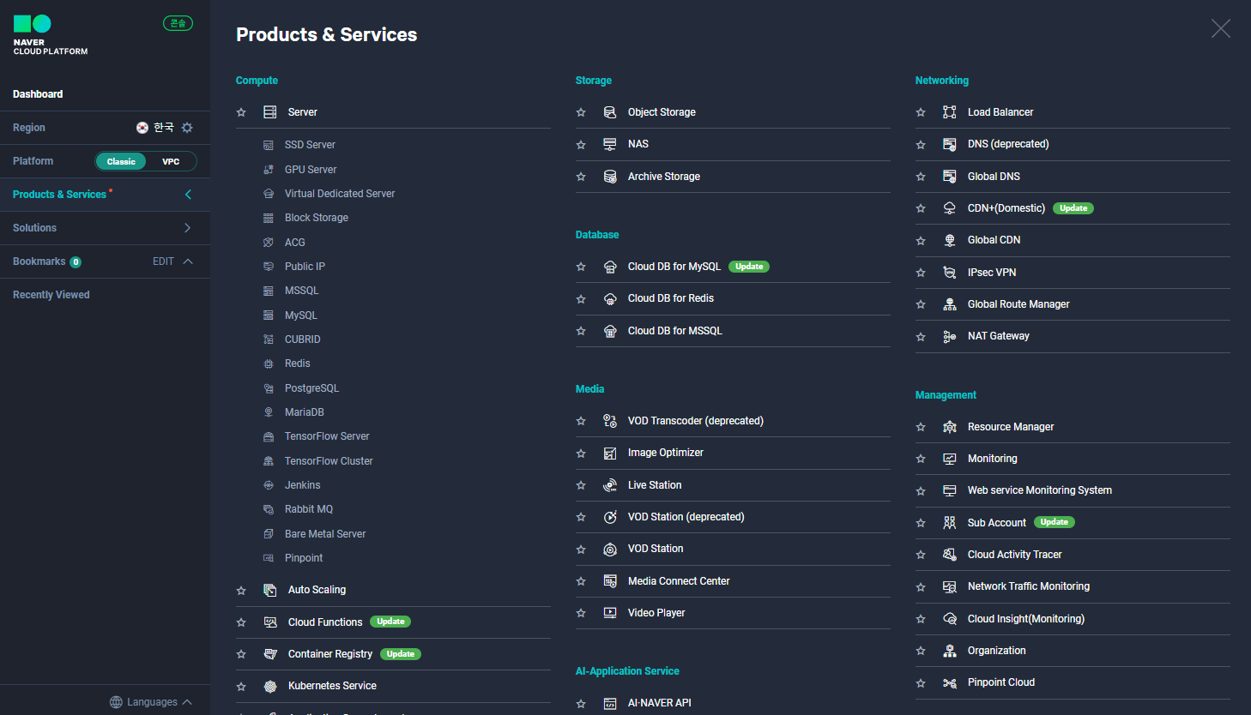Star the Load Balancer service

pyautogui.click(x=921, y=112)
